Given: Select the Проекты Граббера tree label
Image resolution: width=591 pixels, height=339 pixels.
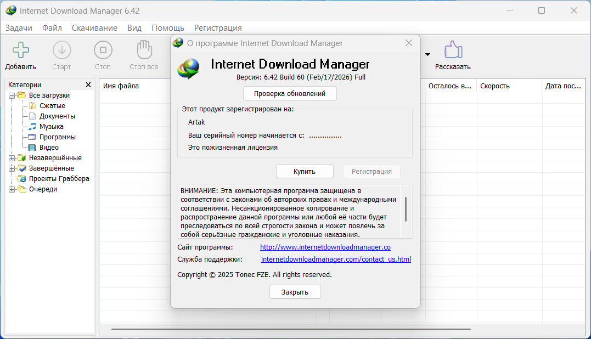Looking at the screenshot, I should (59, 178).
